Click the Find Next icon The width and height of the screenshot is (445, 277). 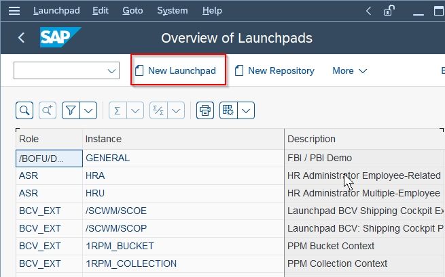[x=48, y=110]
